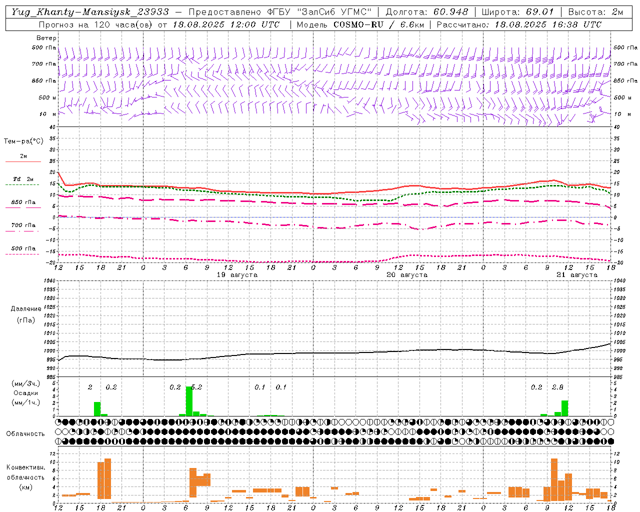Screen dimensions: 640x512
Task: Click the 'Td 2м' dew point legend label
Action: point(23,179)
